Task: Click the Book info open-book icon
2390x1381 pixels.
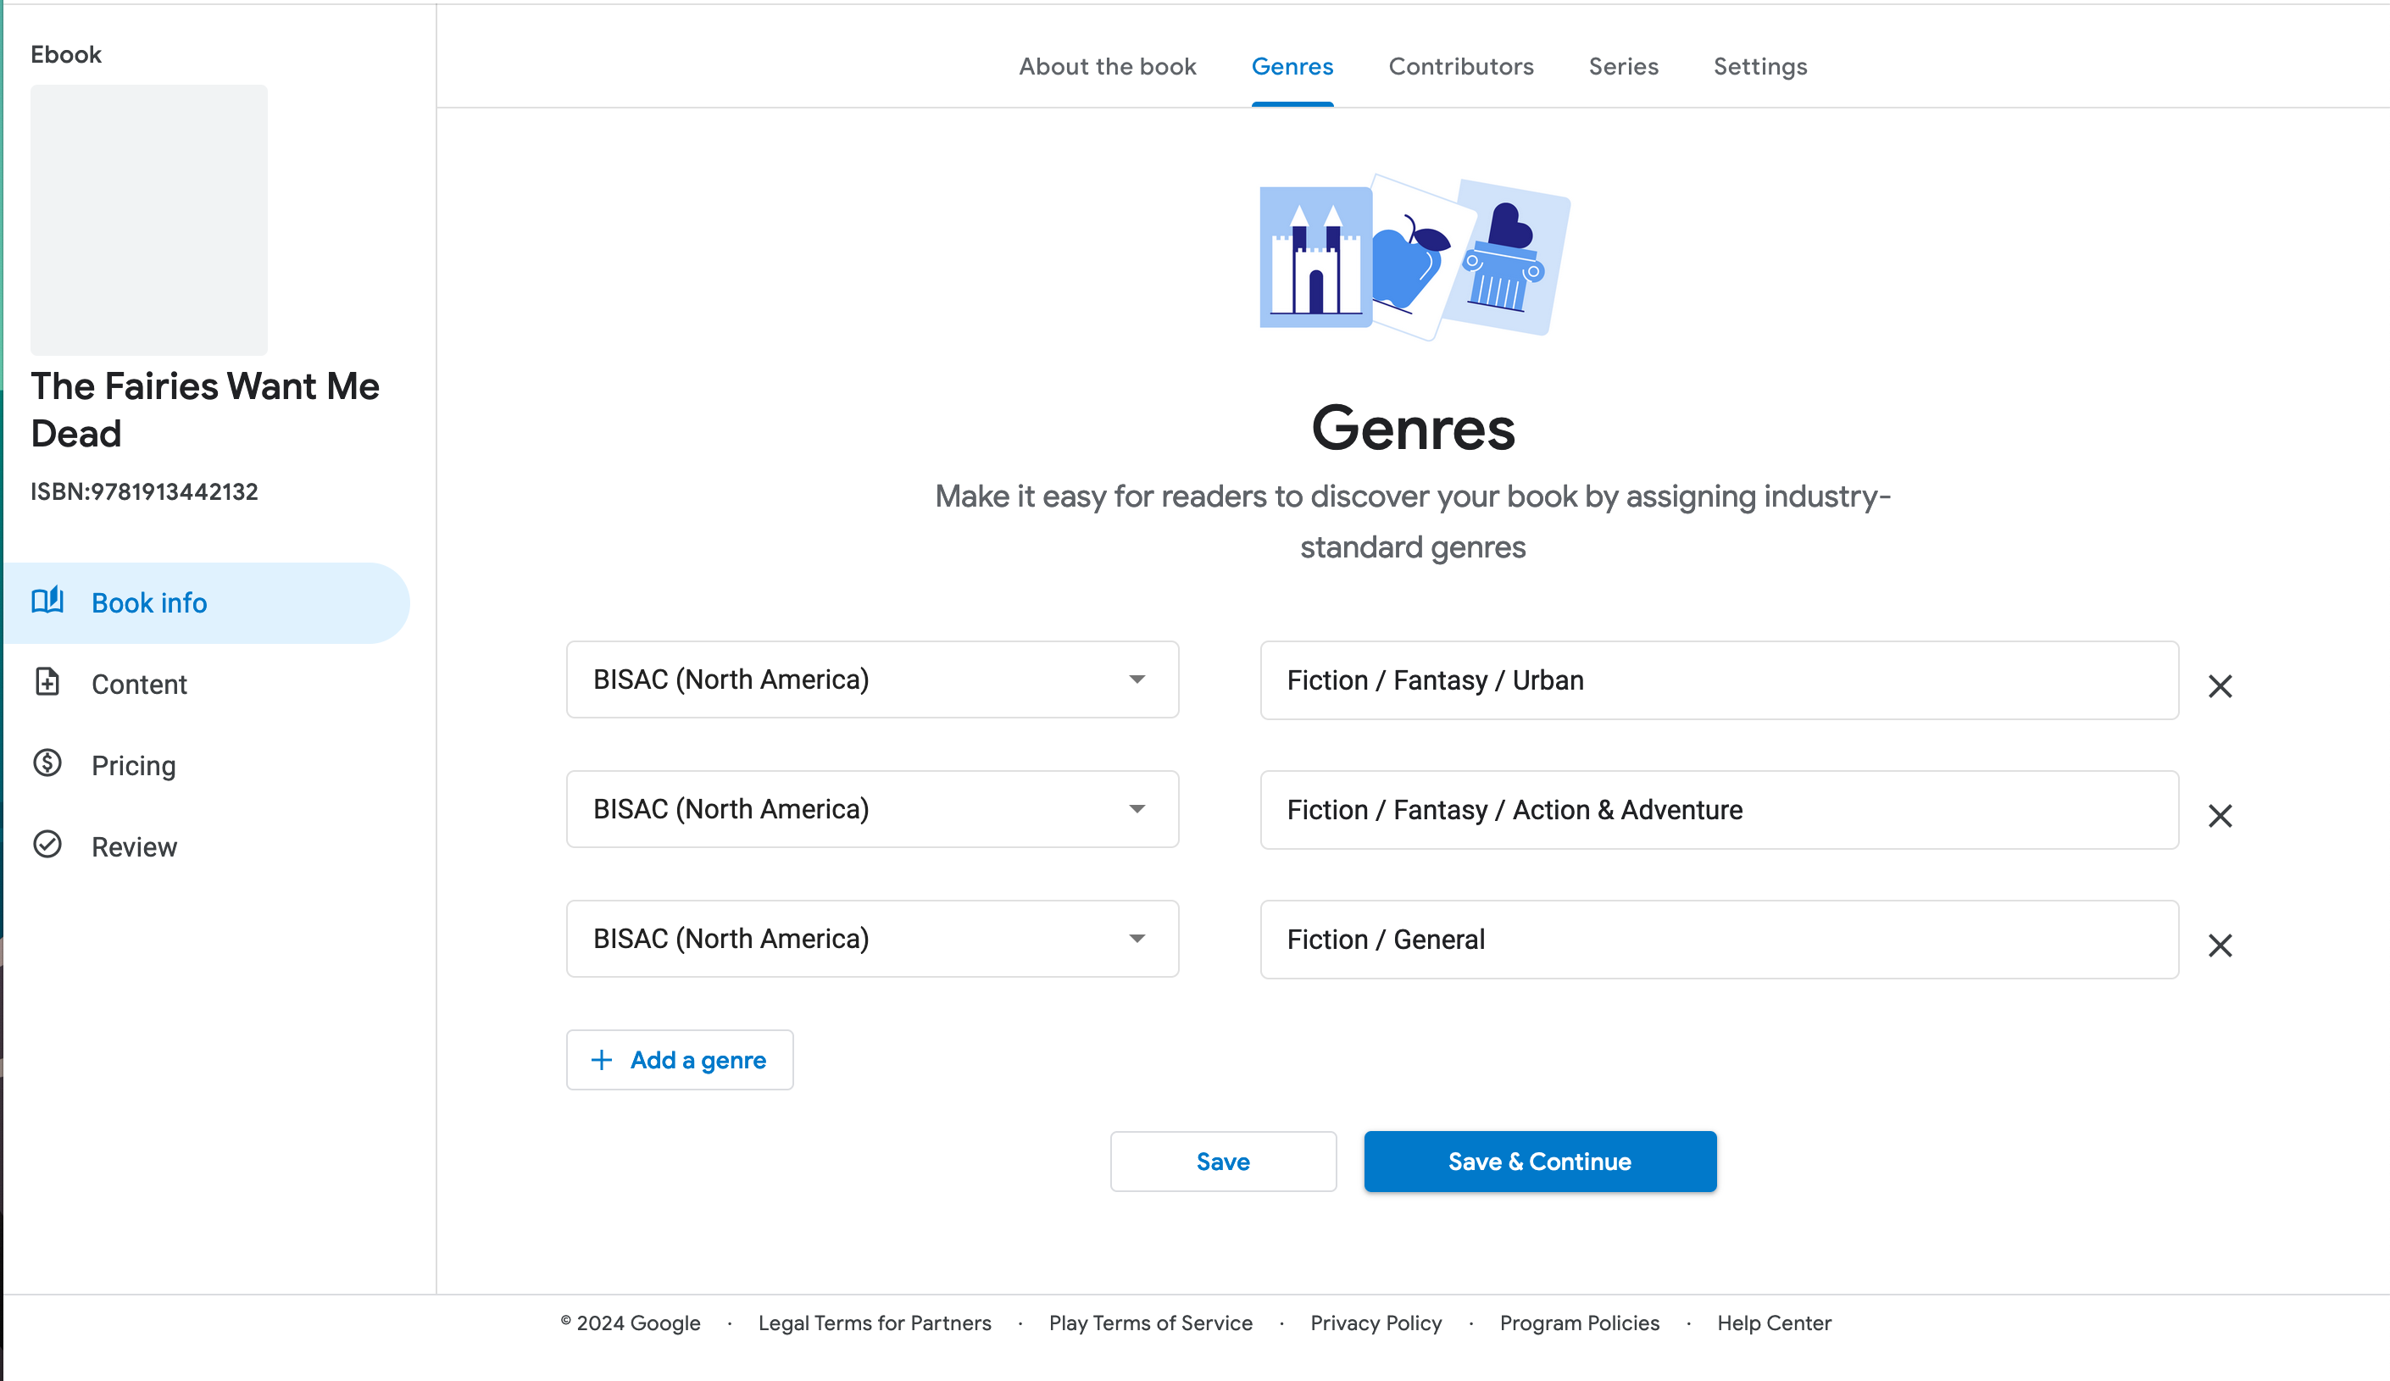Action: coord(47,601)
